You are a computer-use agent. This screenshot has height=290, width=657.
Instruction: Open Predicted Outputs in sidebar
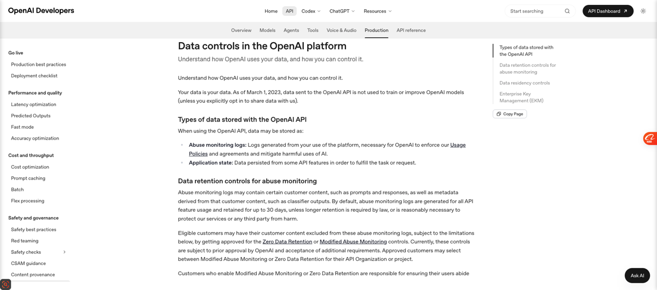coord(31,116)
